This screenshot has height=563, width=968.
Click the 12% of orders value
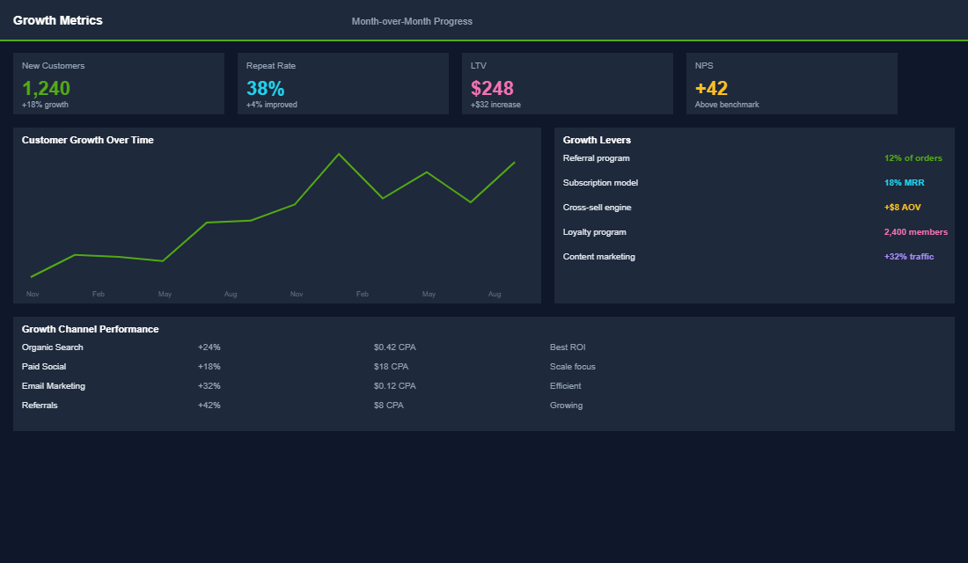coord(913,157)
